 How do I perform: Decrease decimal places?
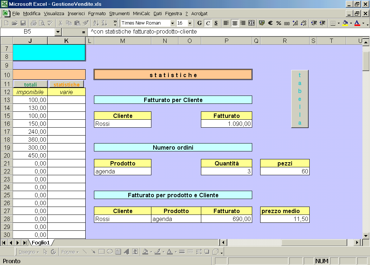click(304, 23)
